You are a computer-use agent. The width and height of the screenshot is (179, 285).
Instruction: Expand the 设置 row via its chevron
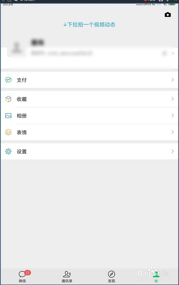(x=173, y=151)
